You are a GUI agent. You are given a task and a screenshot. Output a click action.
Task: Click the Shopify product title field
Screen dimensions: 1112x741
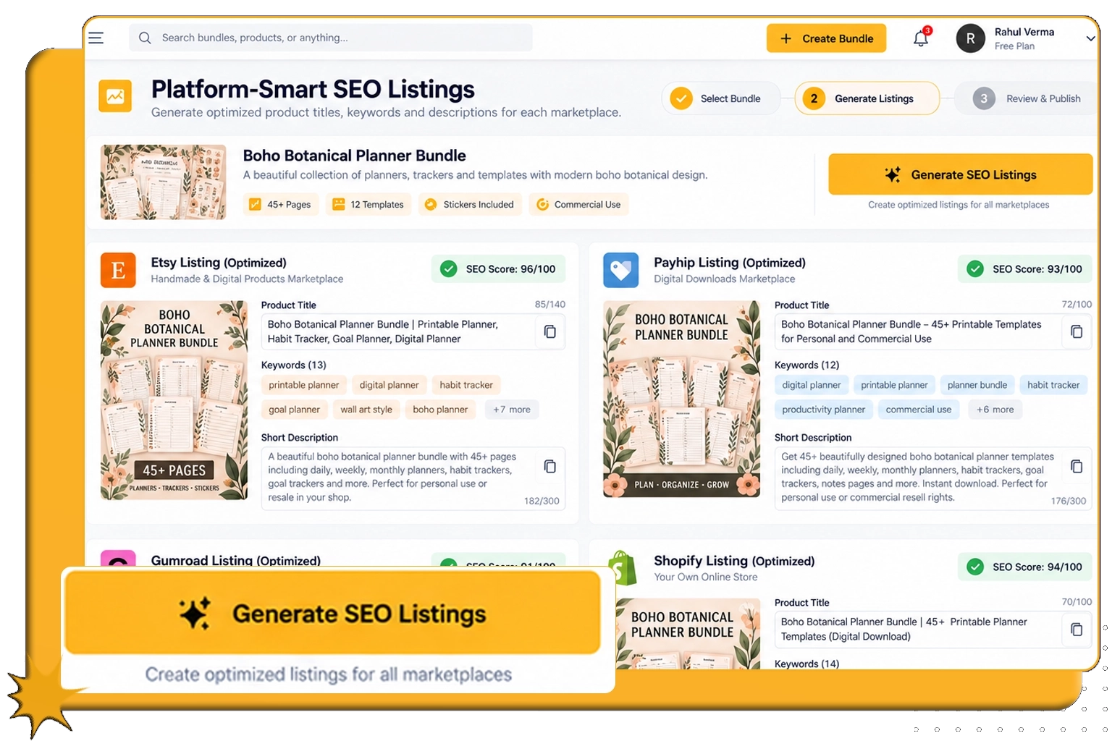tap(932, 630)
